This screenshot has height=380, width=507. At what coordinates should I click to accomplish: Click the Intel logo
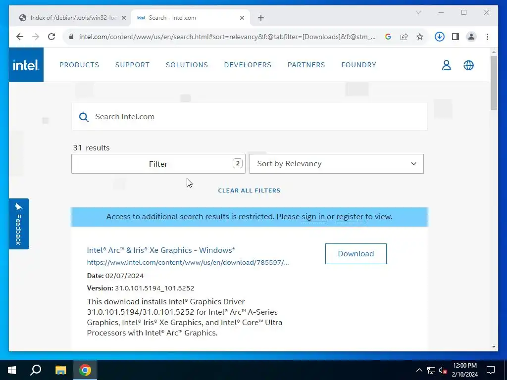point(26,65)
